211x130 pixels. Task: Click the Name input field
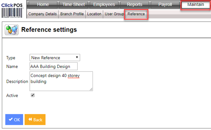[x=54, y=66]
